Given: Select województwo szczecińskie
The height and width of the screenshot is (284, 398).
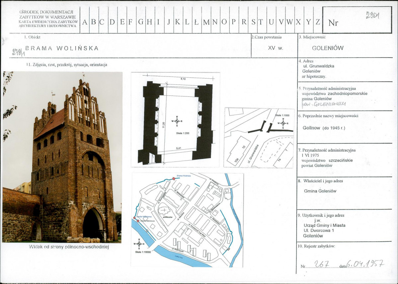Looking at the screenshot, I should (x=327, y=160).
